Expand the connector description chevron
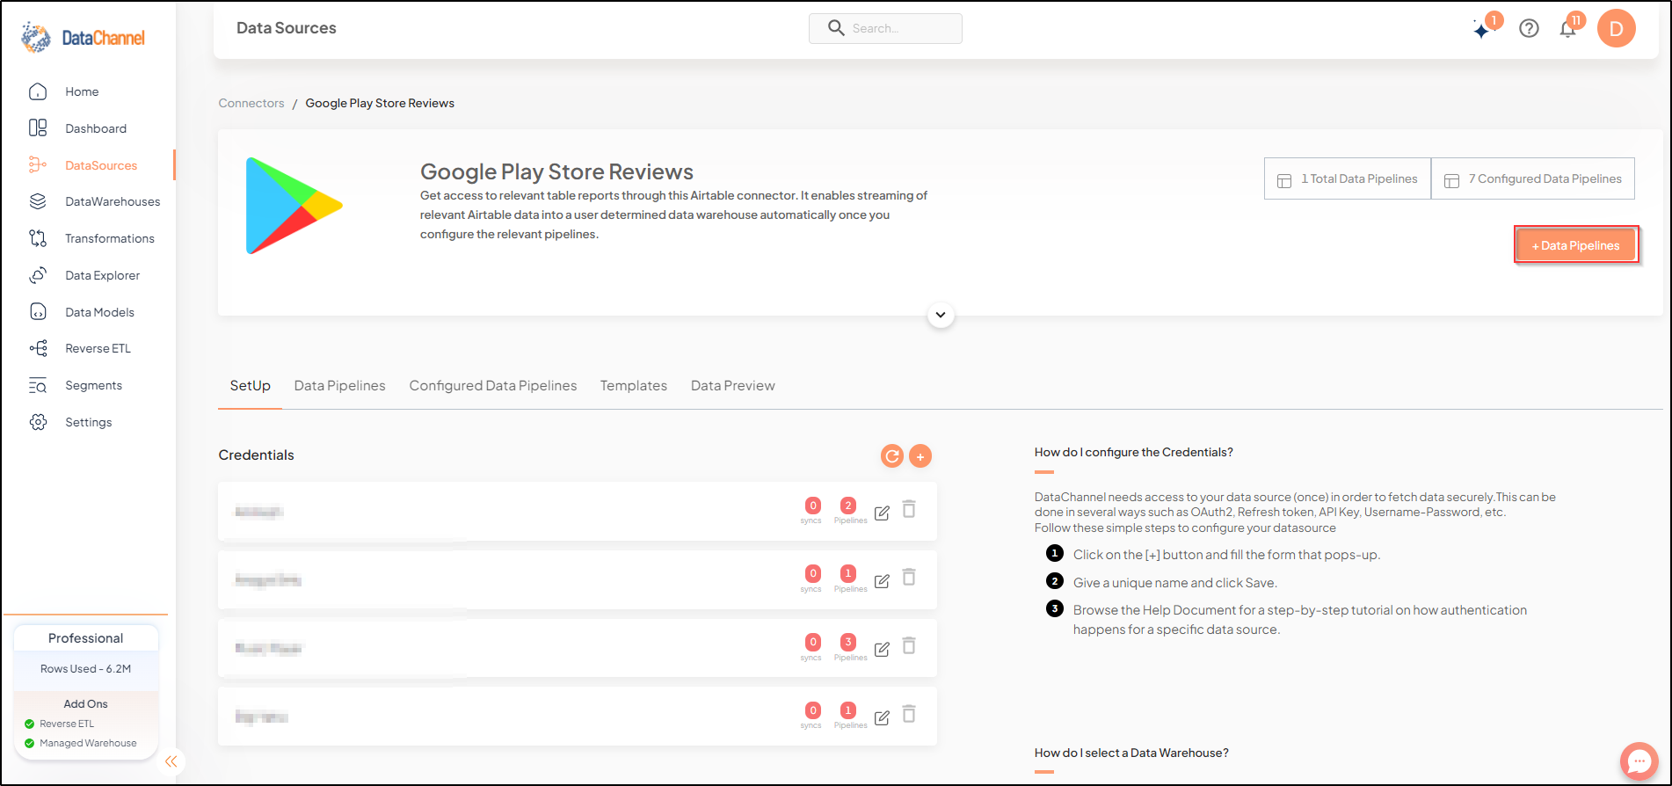Image resolution: width=1672 pixels, height=786 pixels. point(941,315)
